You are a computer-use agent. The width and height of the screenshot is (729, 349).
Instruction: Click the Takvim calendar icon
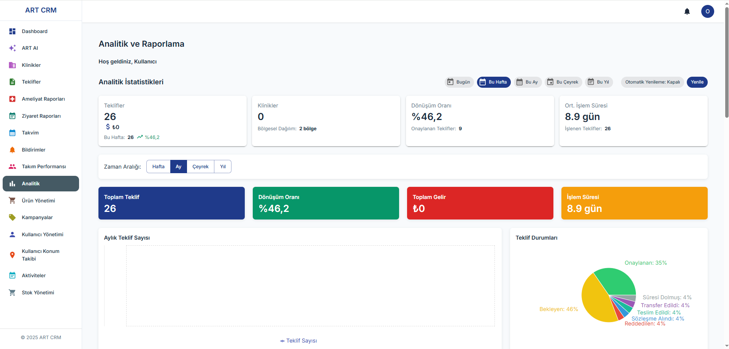[12, 133]
